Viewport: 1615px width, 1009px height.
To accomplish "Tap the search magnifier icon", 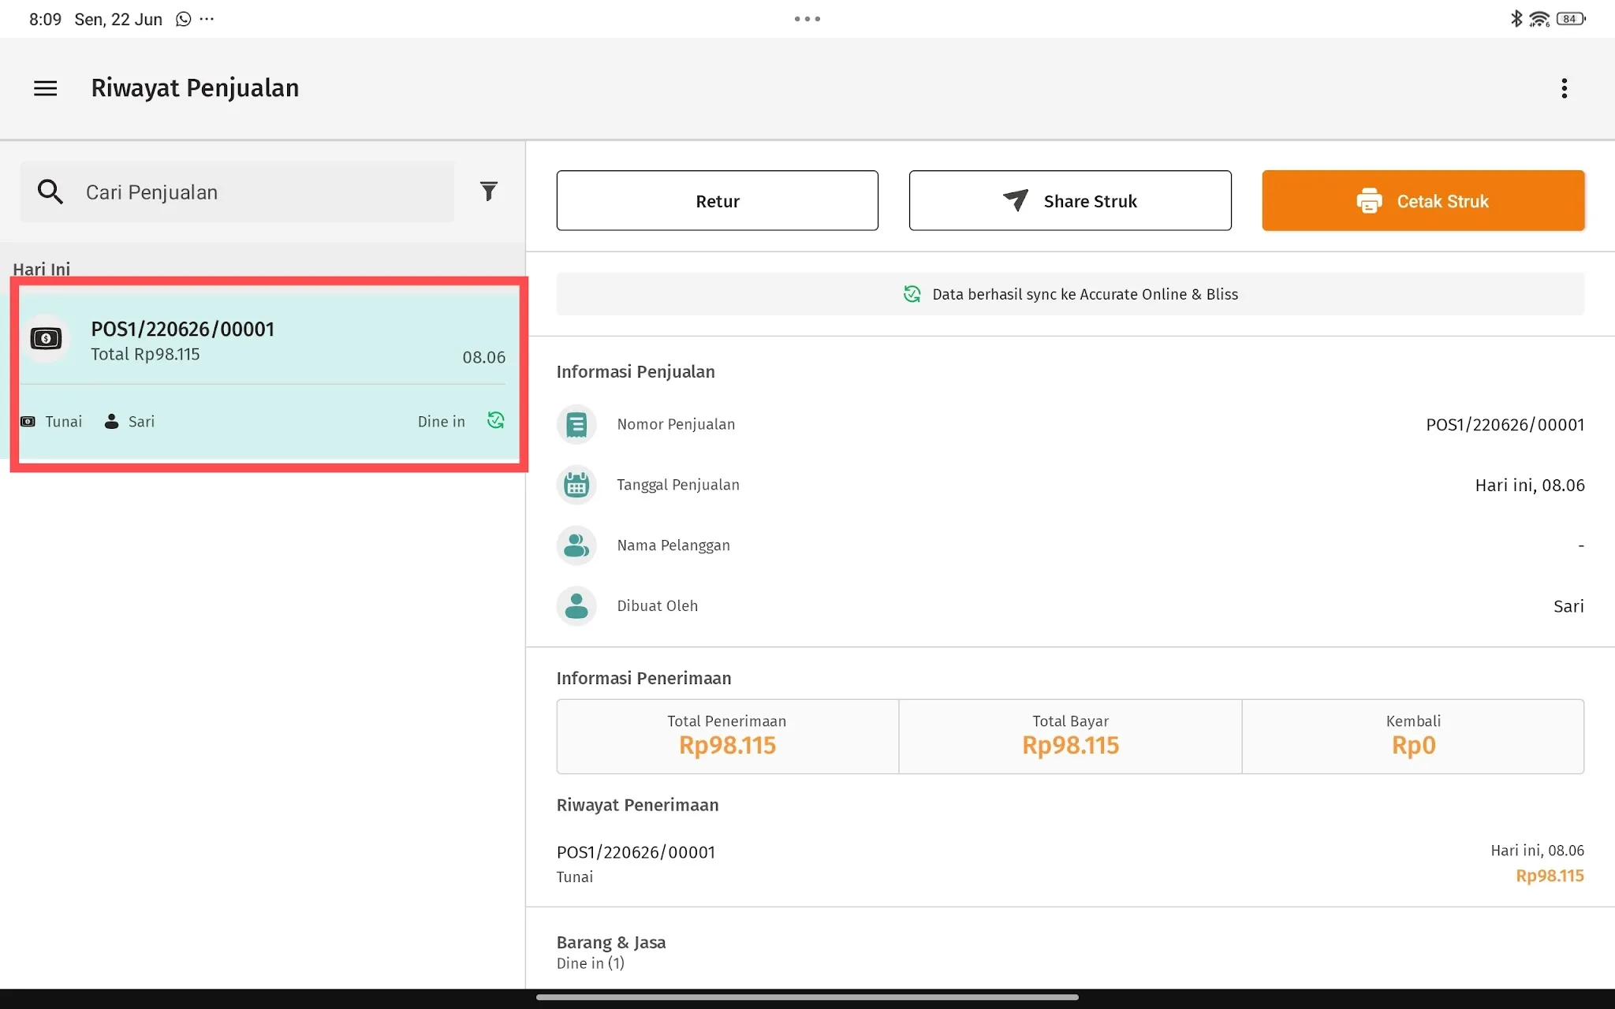I will coord(50,192).
